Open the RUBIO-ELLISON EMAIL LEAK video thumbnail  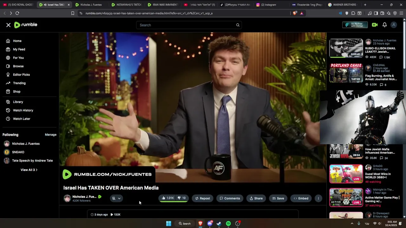pos(346,48)
